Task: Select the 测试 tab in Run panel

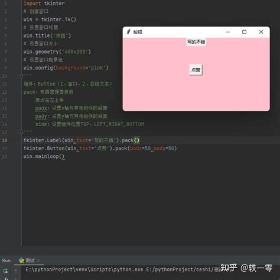Action: (x=27, y=261)
